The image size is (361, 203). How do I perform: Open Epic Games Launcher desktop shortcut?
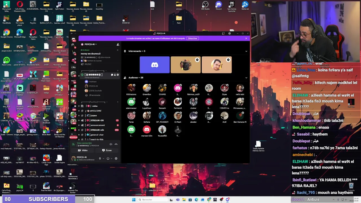coord(232,6)
